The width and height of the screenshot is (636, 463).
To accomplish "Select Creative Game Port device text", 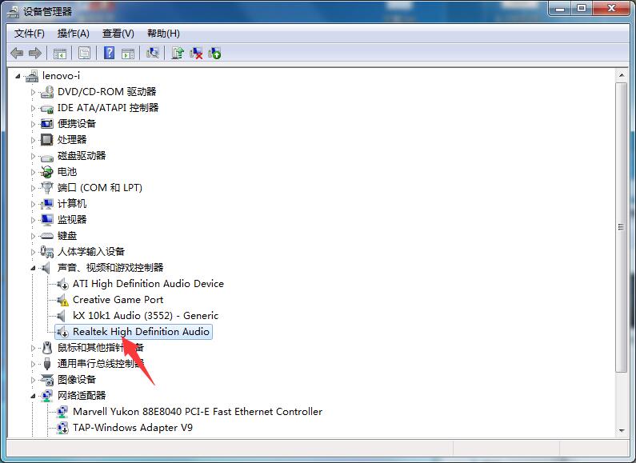I will point(118,300).
